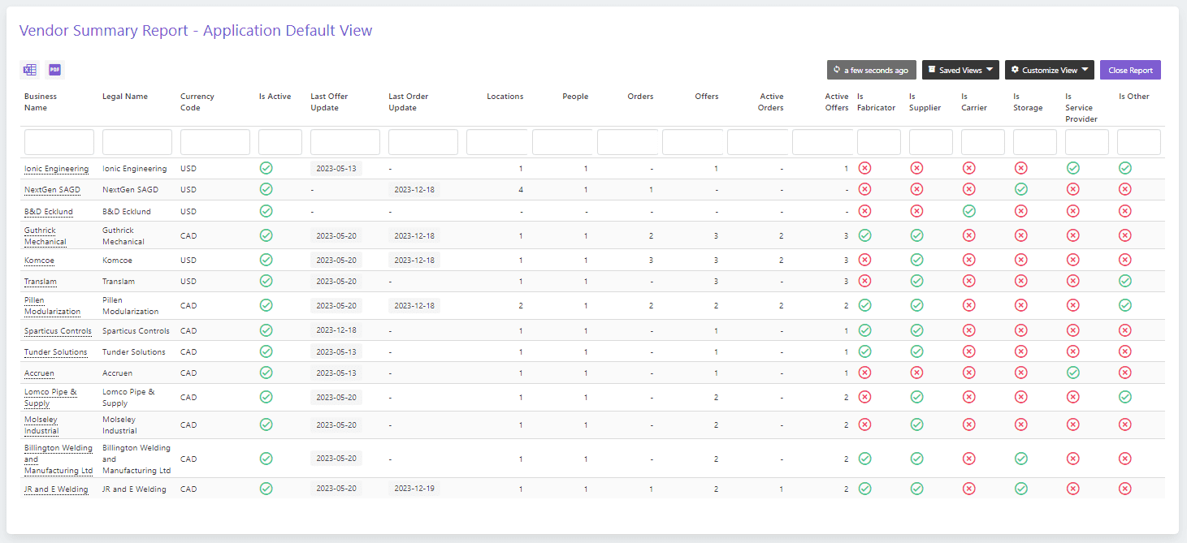Click Ionic Engineering Is Active green check
Screen dimensions: 1187x543
[266, 168]
